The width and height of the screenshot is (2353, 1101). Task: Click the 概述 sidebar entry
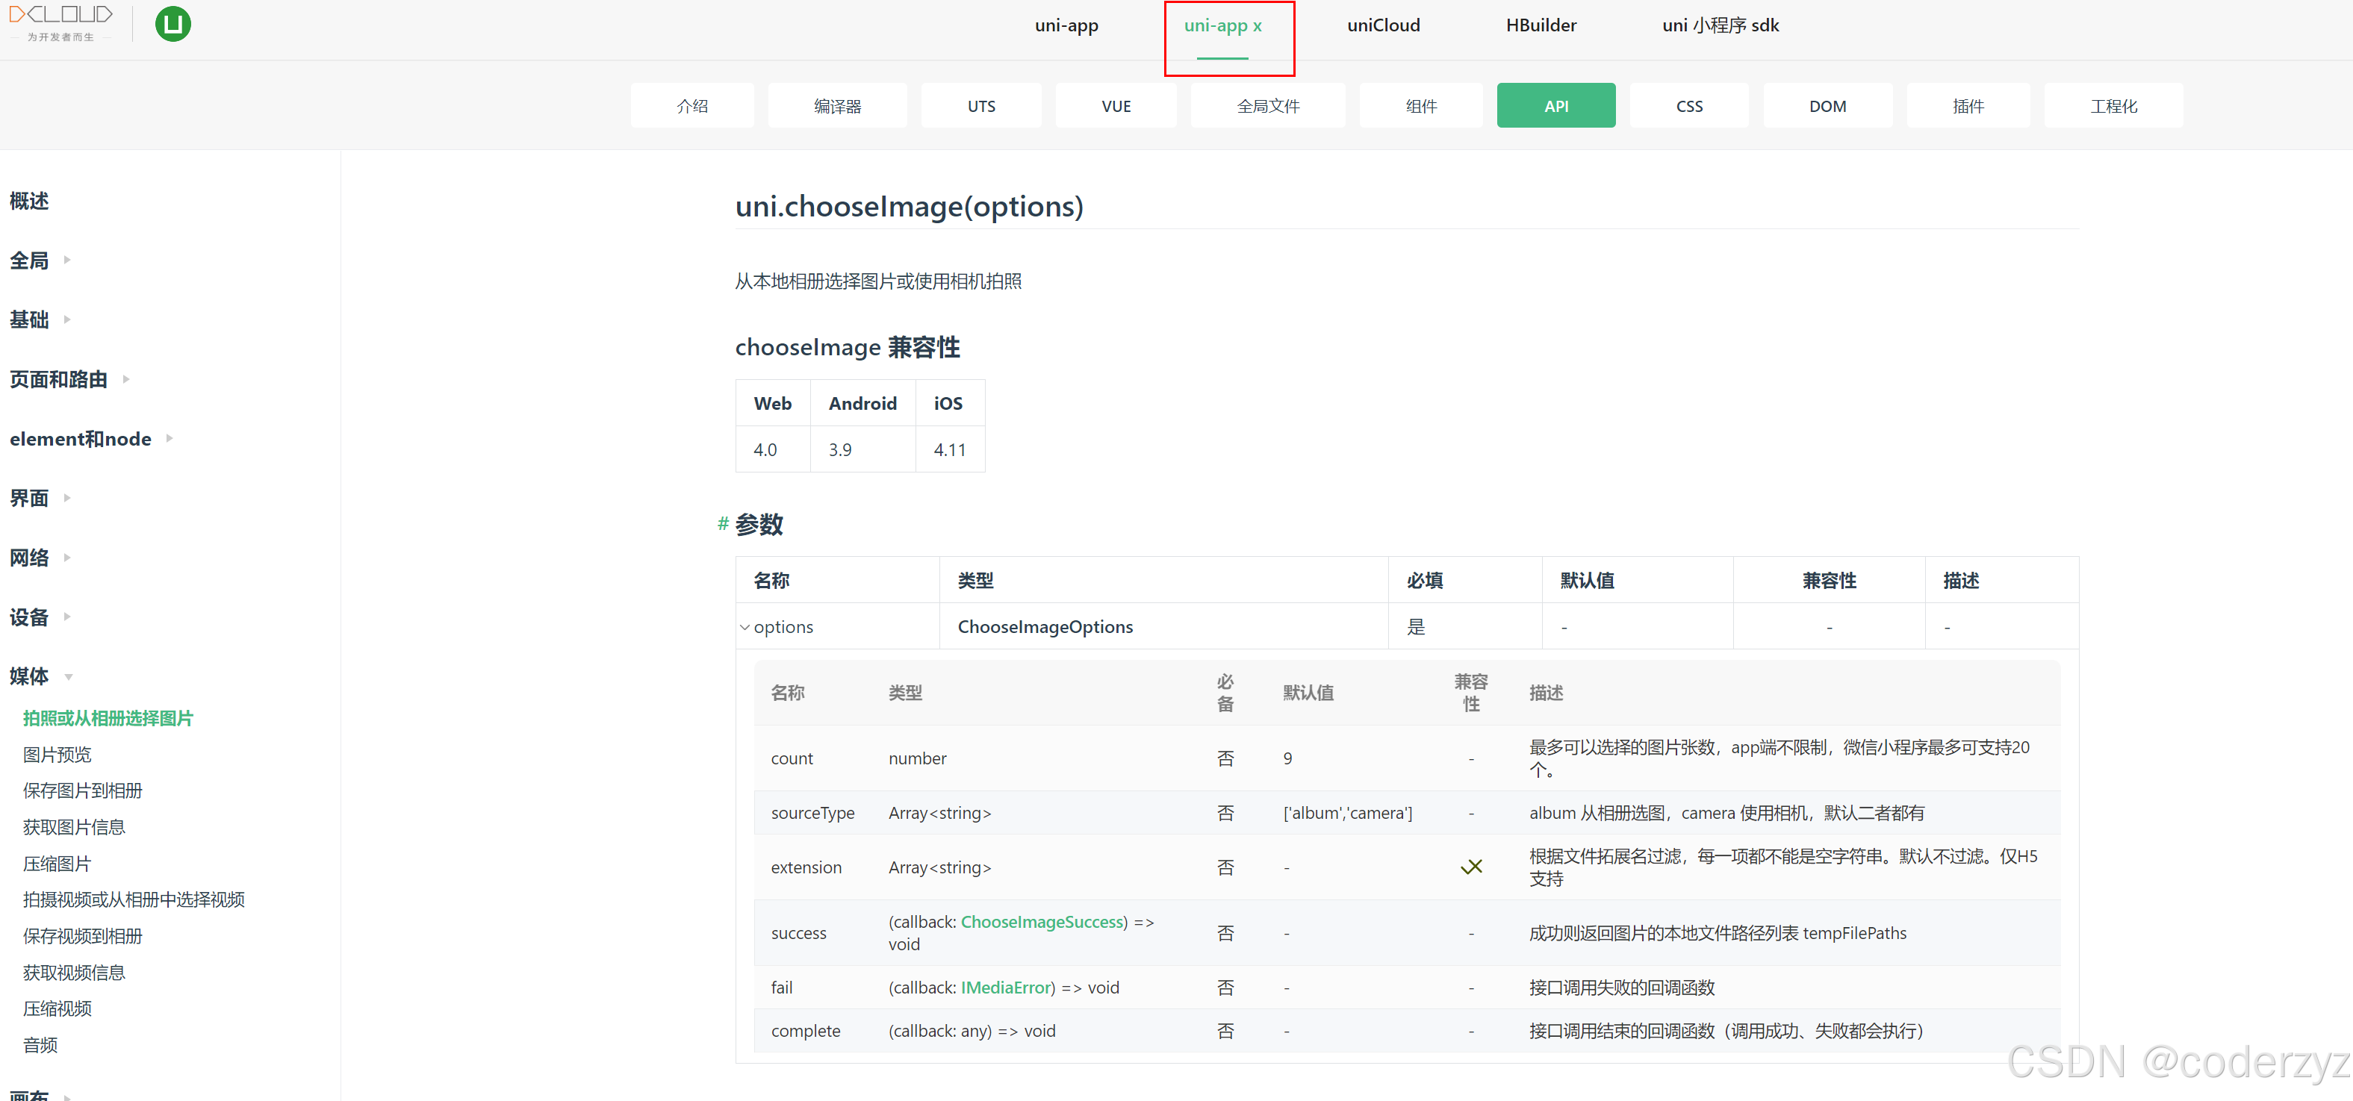29,201
